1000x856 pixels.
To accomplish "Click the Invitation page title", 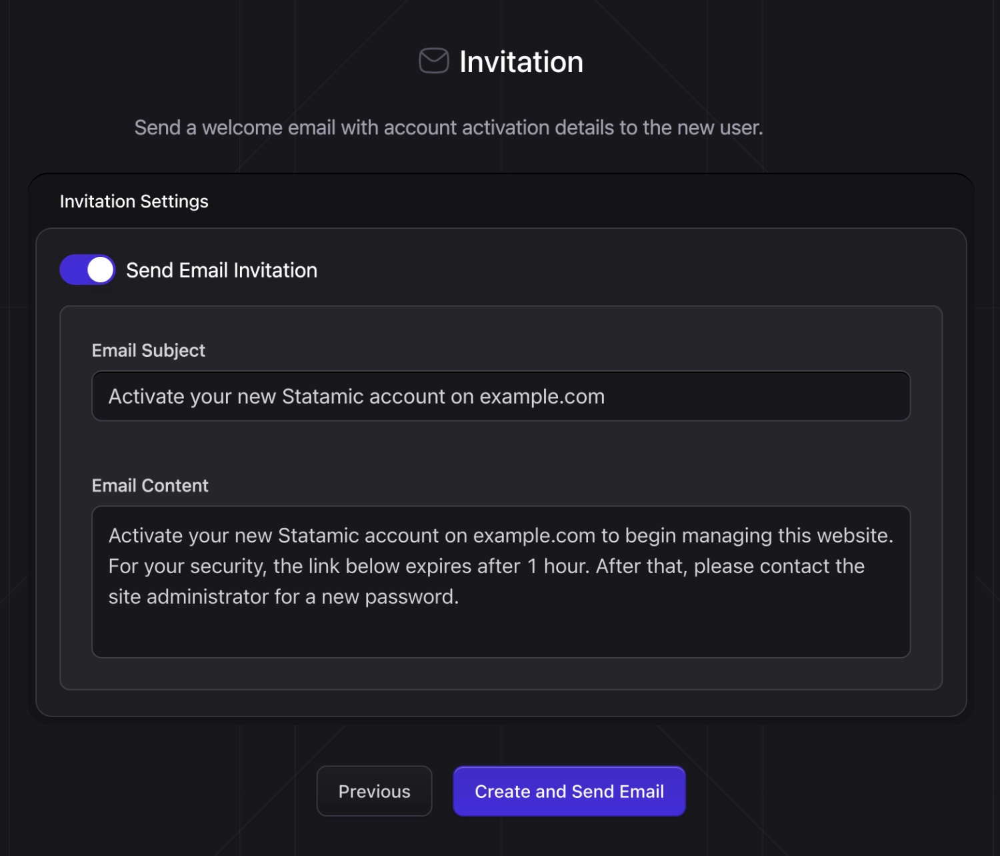I will [x=521, y=61].
